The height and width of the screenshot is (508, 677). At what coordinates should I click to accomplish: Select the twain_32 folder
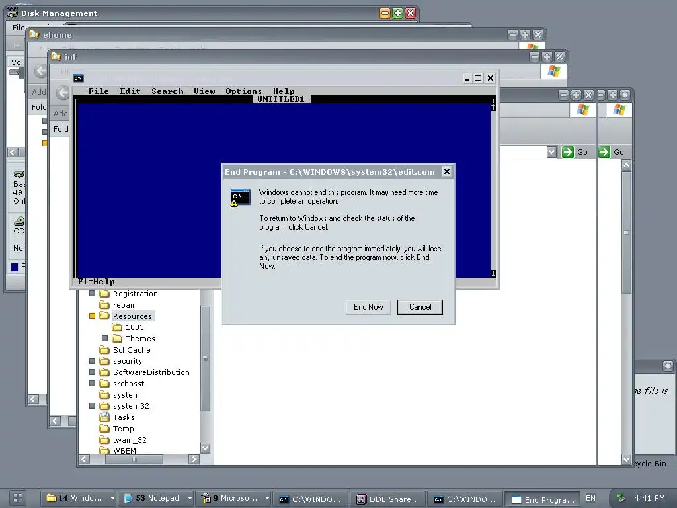click(130, 440)
